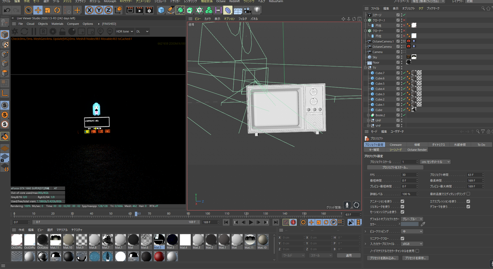Open the render settings gear icon
Screen dimensions: 493x269
point(149,10)
